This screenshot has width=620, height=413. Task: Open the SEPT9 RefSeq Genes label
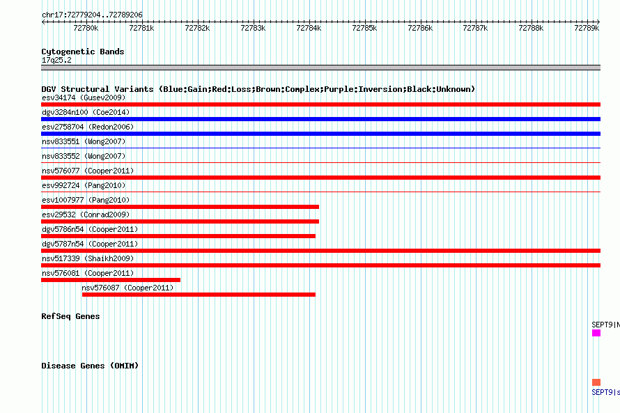(x=606, y=325)
